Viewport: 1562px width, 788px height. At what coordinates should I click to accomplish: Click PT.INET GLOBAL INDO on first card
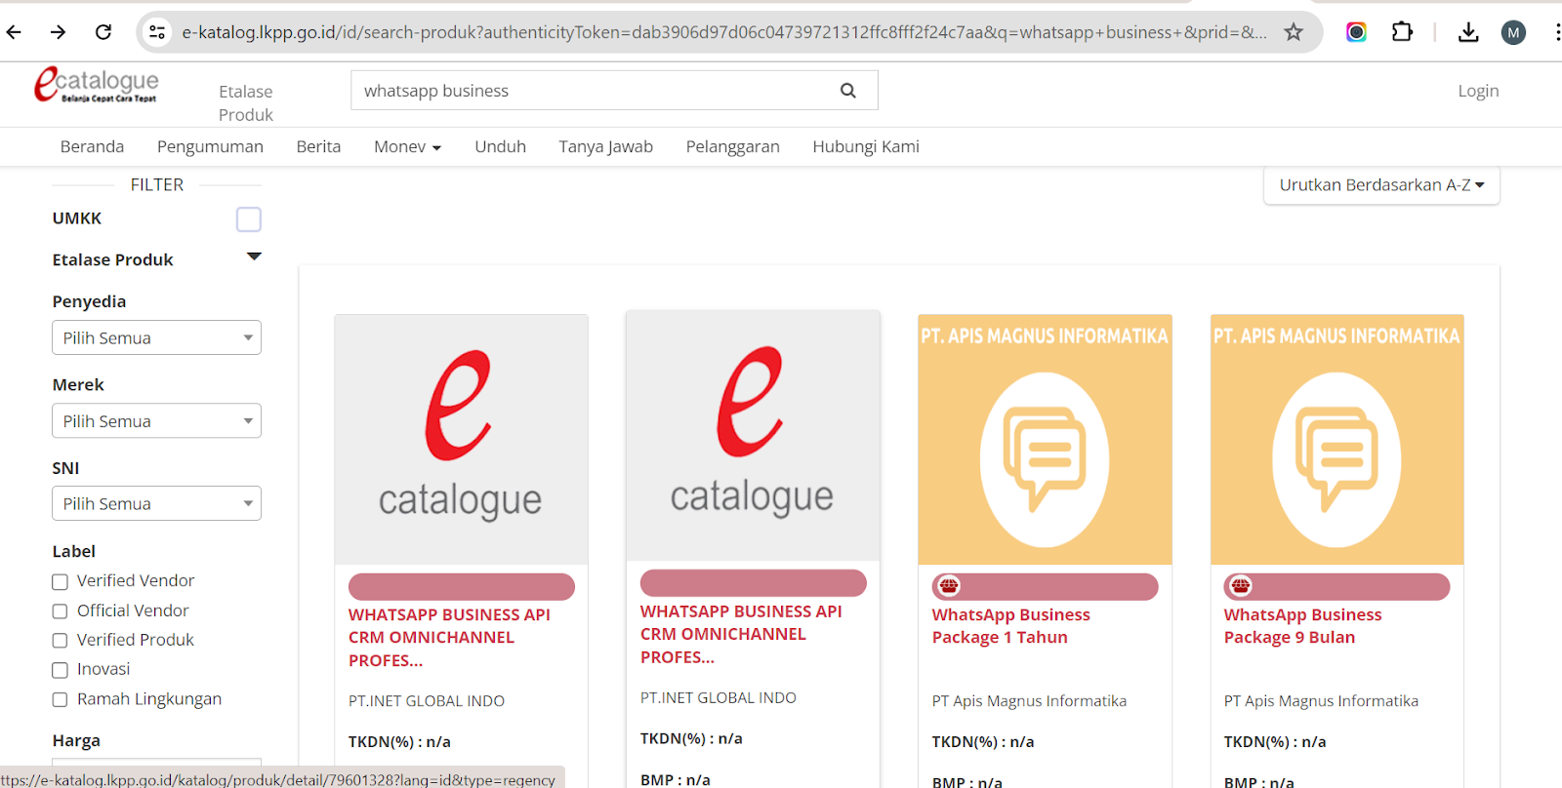click(x=427, y=701)
